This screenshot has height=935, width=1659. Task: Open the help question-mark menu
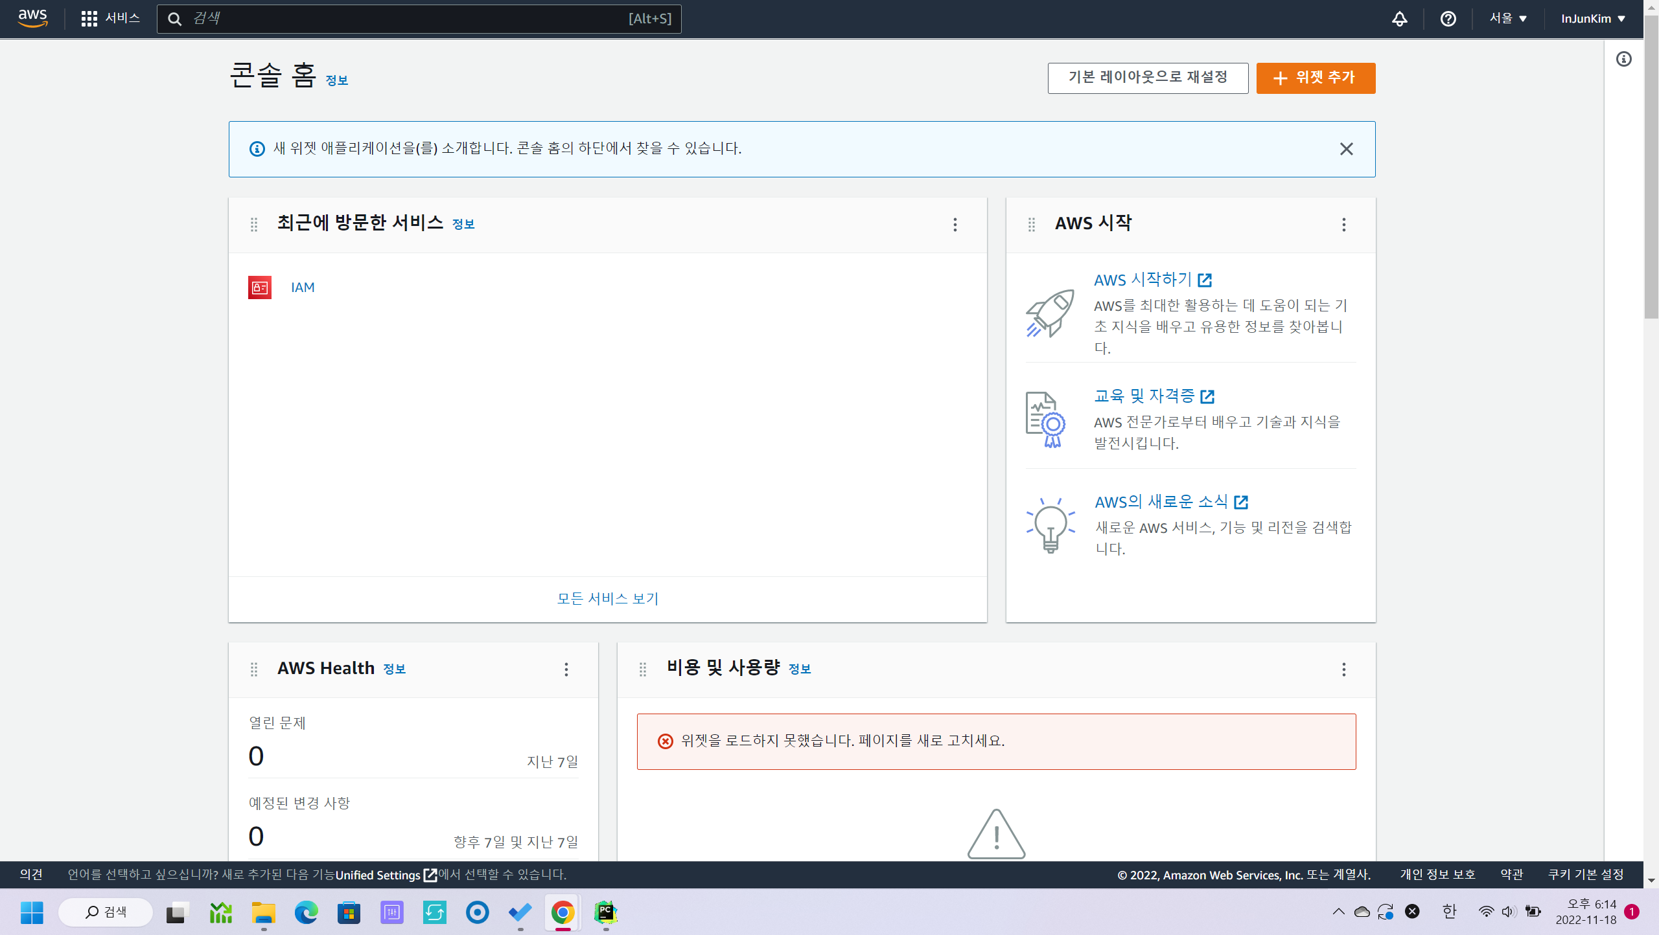[1448, 19]
